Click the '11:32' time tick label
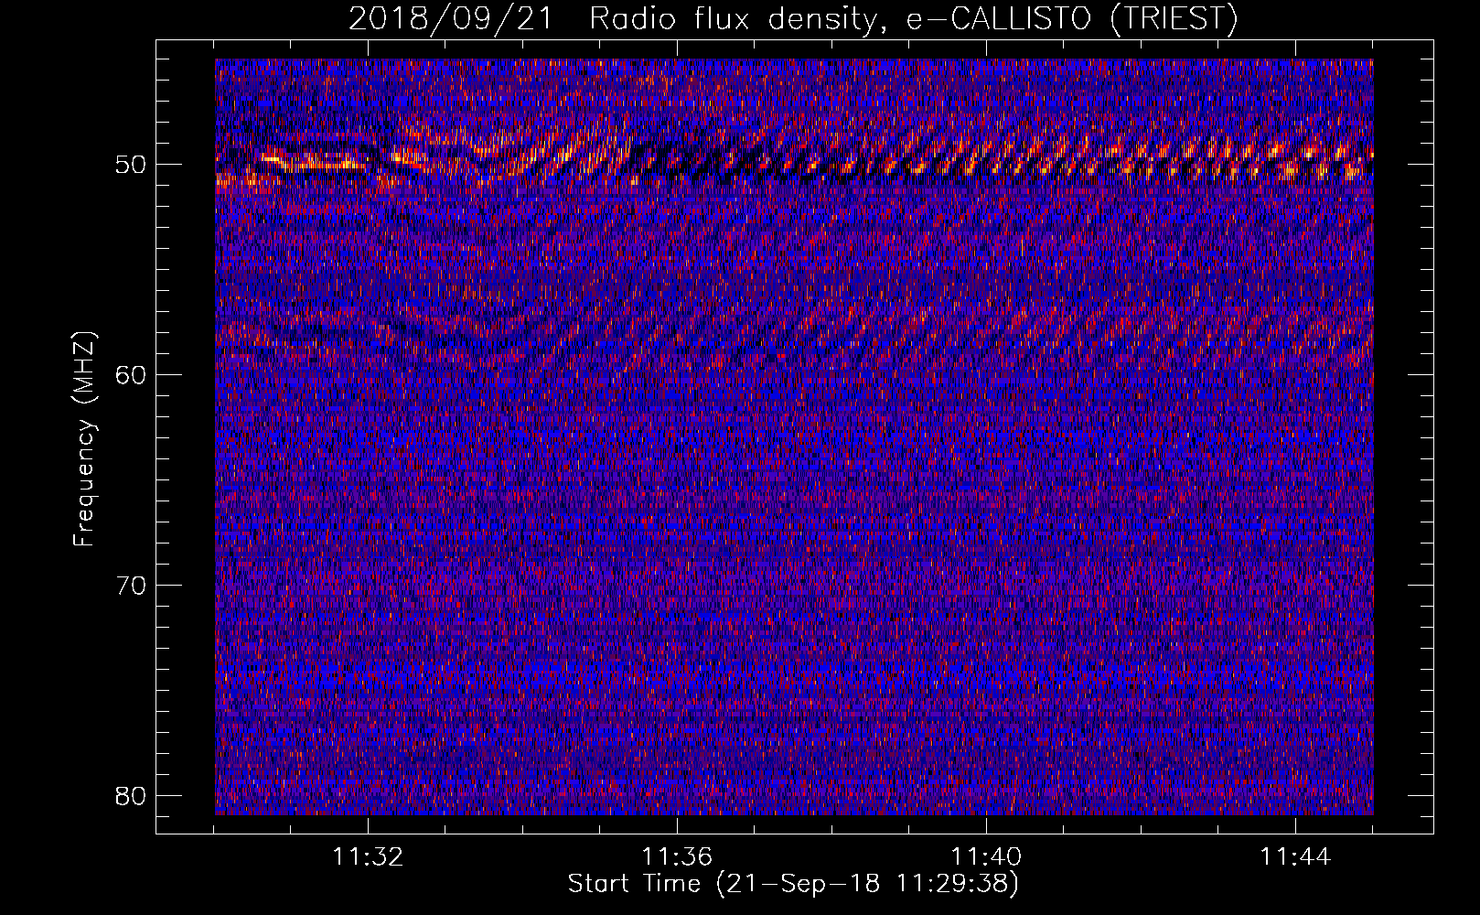The height and width of the screenshot is (915, 1480). [368, 857]
